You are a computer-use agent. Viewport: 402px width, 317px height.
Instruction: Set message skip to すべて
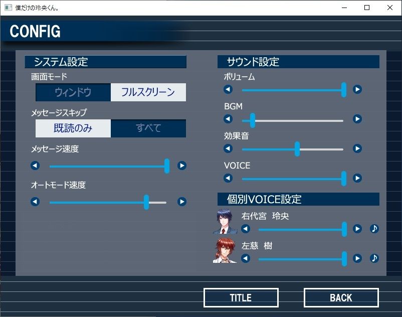tap(148, 128)
